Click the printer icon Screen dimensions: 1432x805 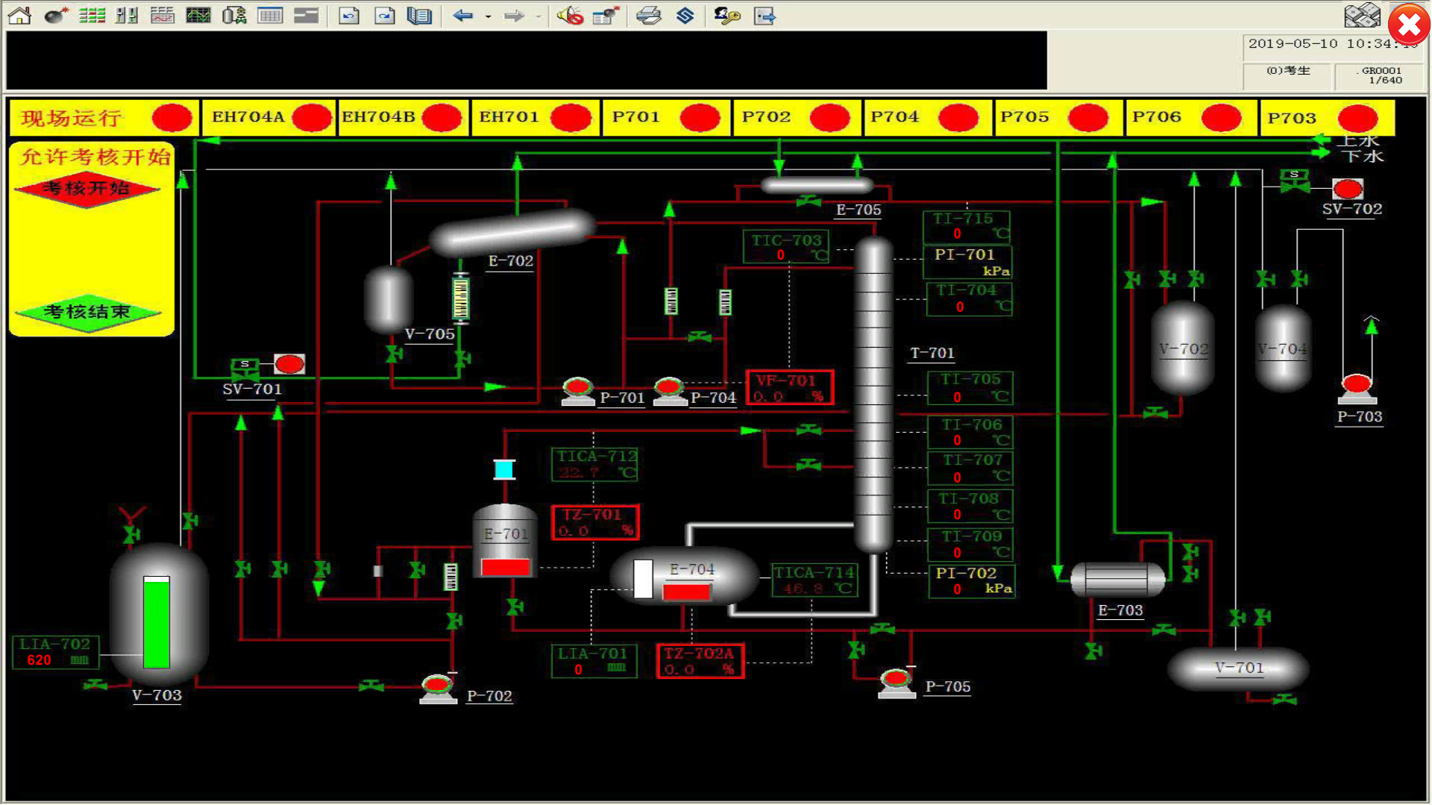649,15
